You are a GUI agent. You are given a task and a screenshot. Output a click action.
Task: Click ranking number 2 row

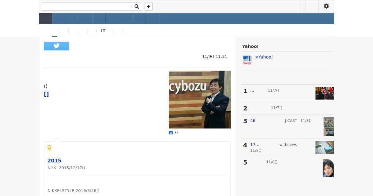[288, 108]
